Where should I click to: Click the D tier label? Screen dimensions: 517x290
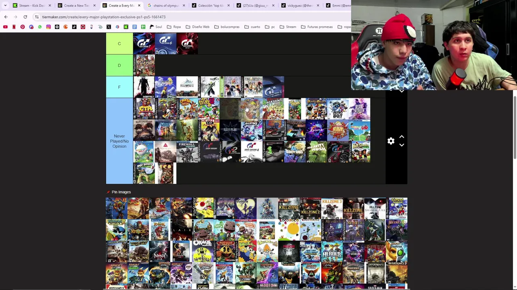pos(119,65)
